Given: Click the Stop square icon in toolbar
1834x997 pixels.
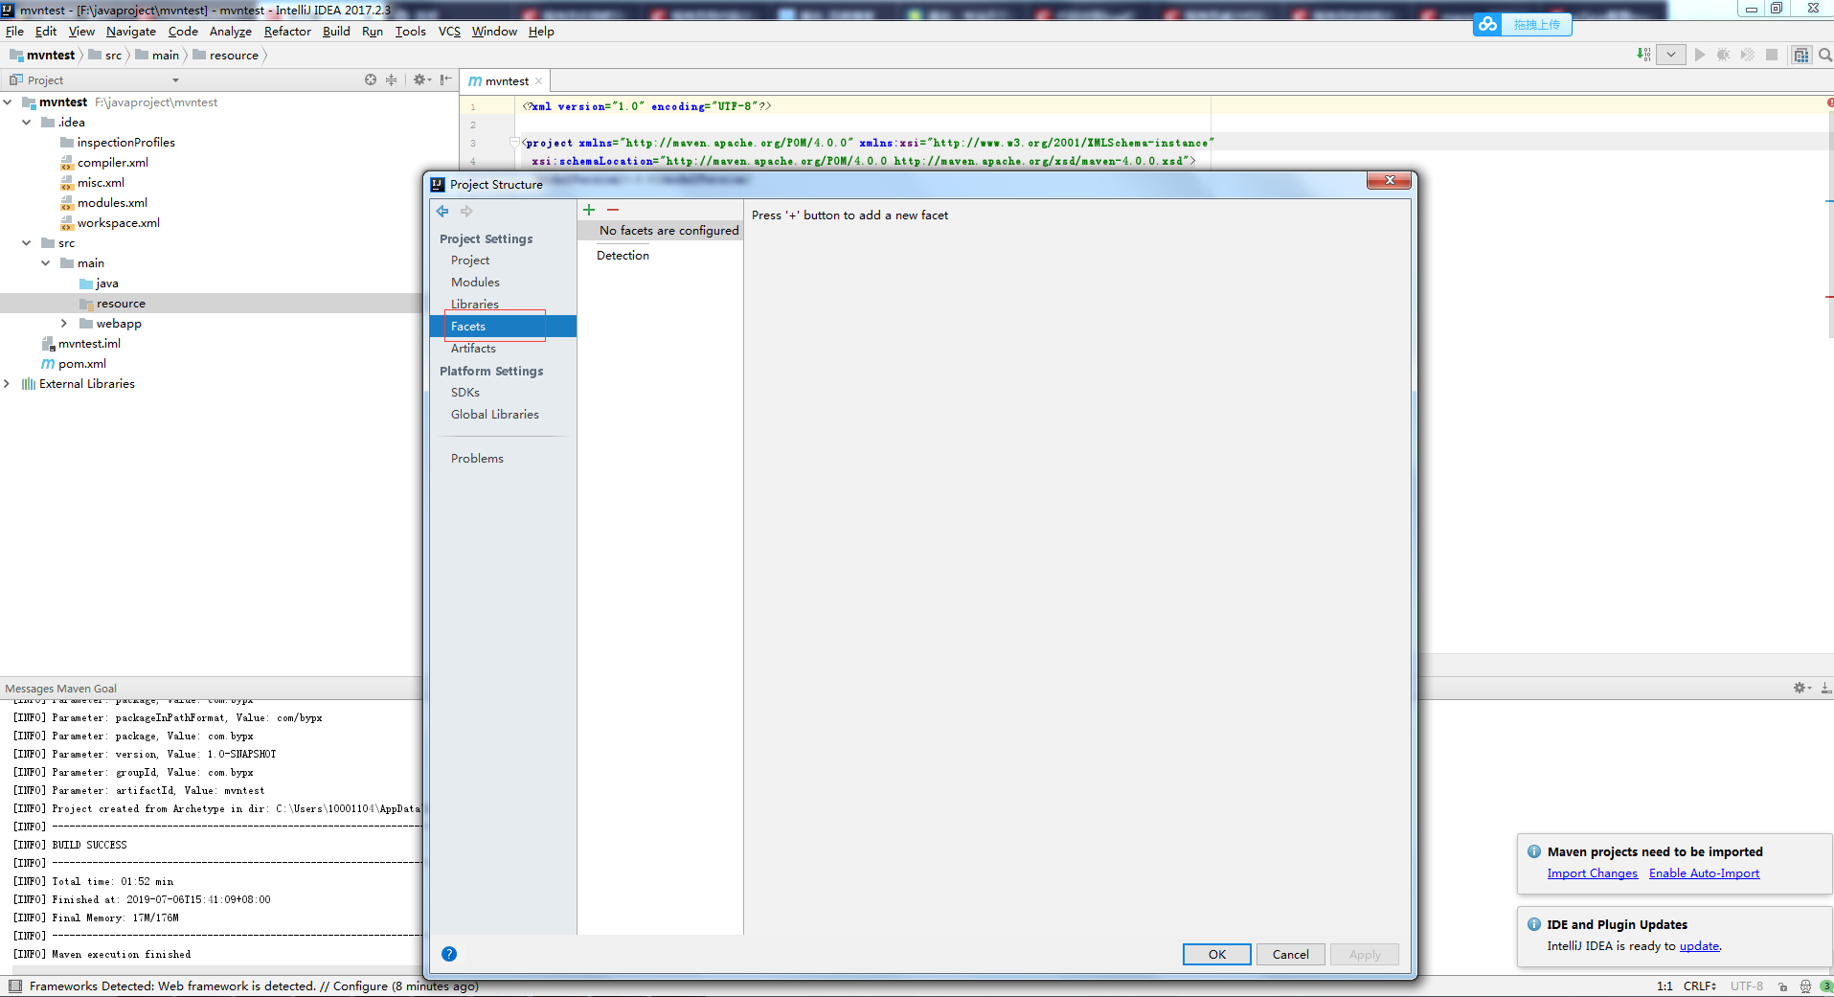Looking at the screenshot, I should (1772, 55).
